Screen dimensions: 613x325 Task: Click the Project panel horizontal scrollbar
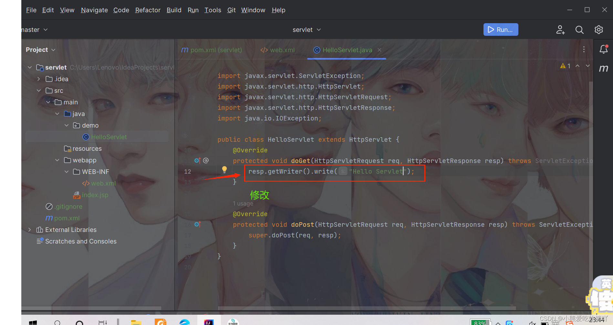(91, 308)
